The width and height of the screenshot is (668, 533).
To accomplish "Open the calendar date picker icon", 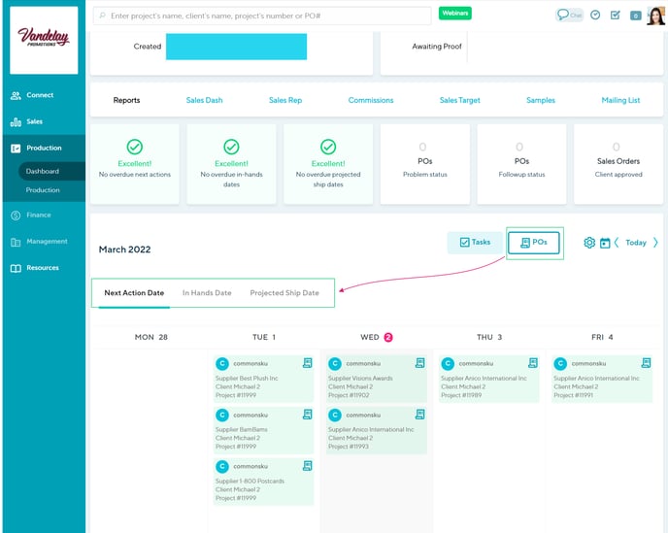I will tap(605, 243).
